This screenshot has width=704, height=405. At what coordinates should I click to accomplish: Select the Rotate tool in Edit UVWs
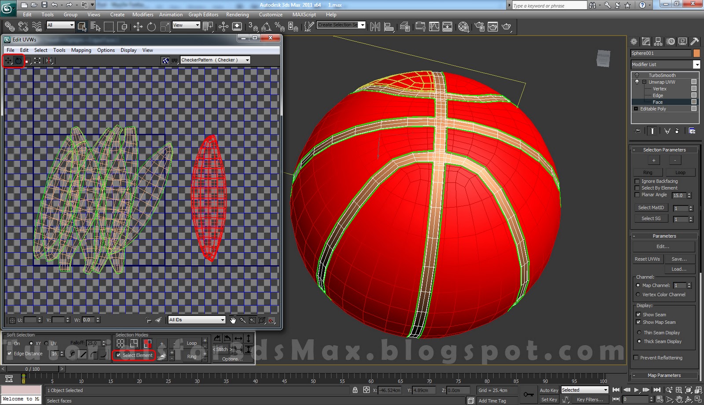pos(18,61)
